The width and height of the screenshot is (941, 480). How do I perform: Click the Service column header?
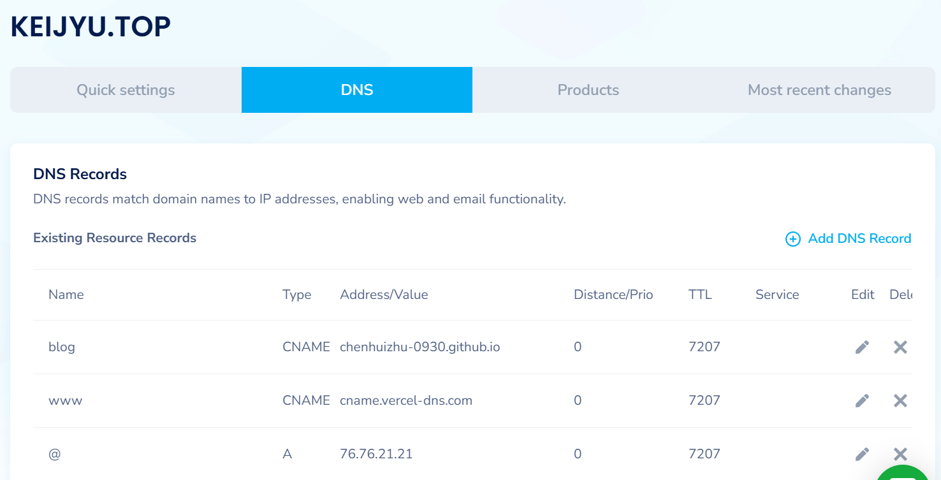point(777,295)
